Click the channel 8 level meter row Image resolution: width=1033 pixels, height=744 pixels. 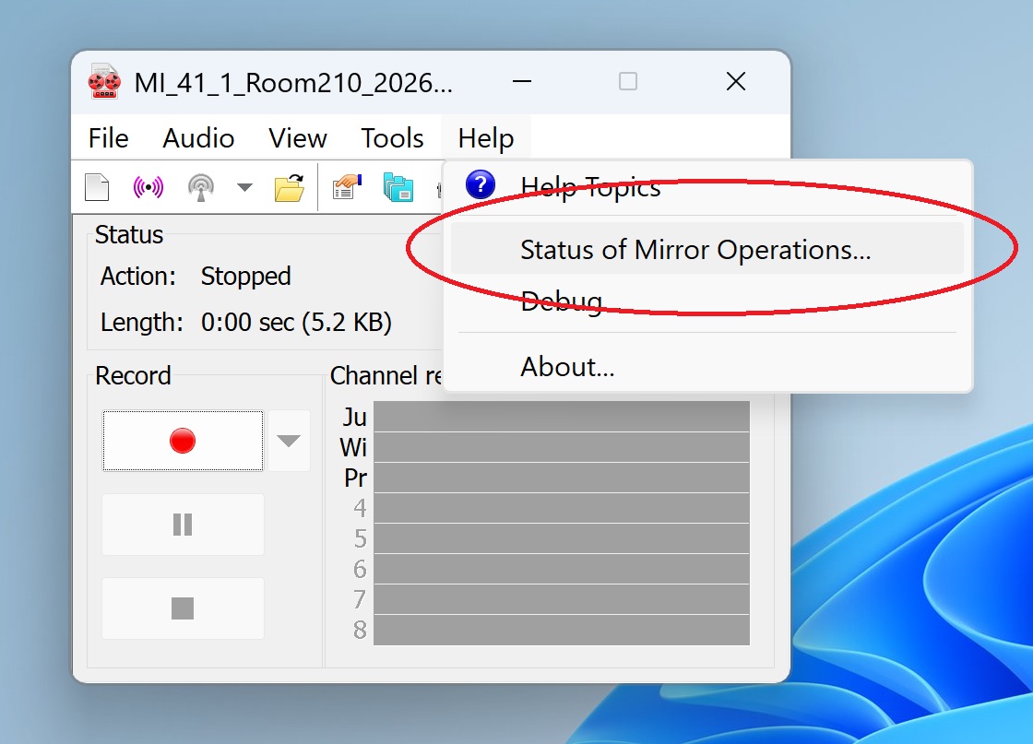(x=562, y=630)
